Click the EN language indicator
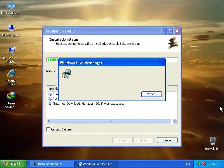 click(x=188, y=164)
